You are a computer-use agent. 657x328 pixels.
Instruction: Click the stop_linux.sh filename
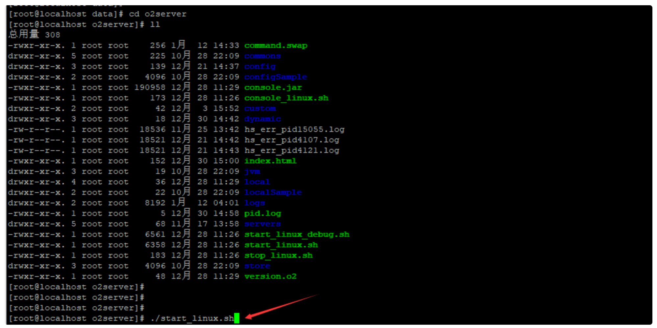tap(278, 256)
